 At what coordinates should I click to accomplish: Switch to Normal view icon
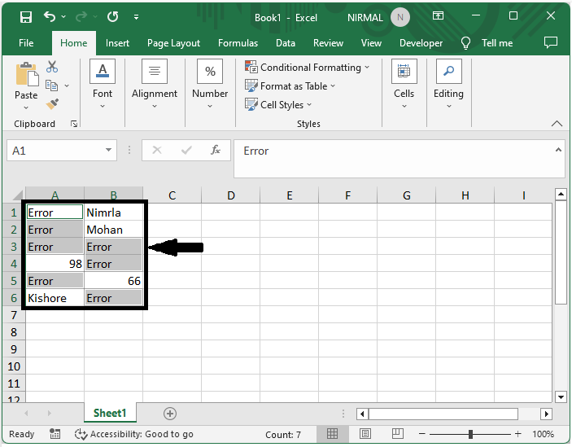point(332,433)
